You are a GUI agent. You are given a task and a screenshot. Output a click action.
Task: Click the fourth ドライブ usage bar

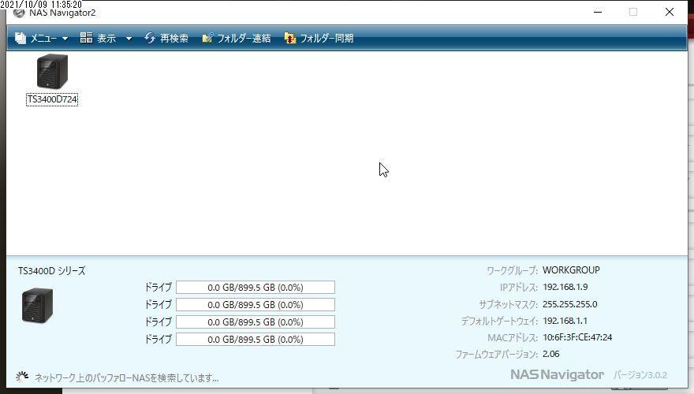click(256, 339)
